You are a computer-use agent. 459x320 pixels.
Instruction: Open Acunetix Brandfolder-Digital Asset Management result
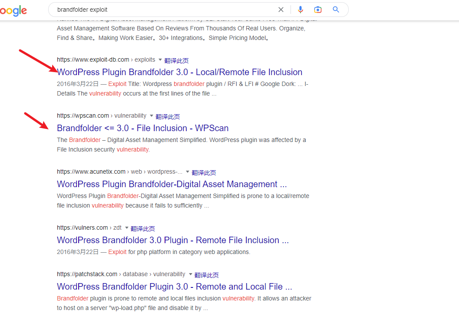pyautogui.click(x=172, y=184)
